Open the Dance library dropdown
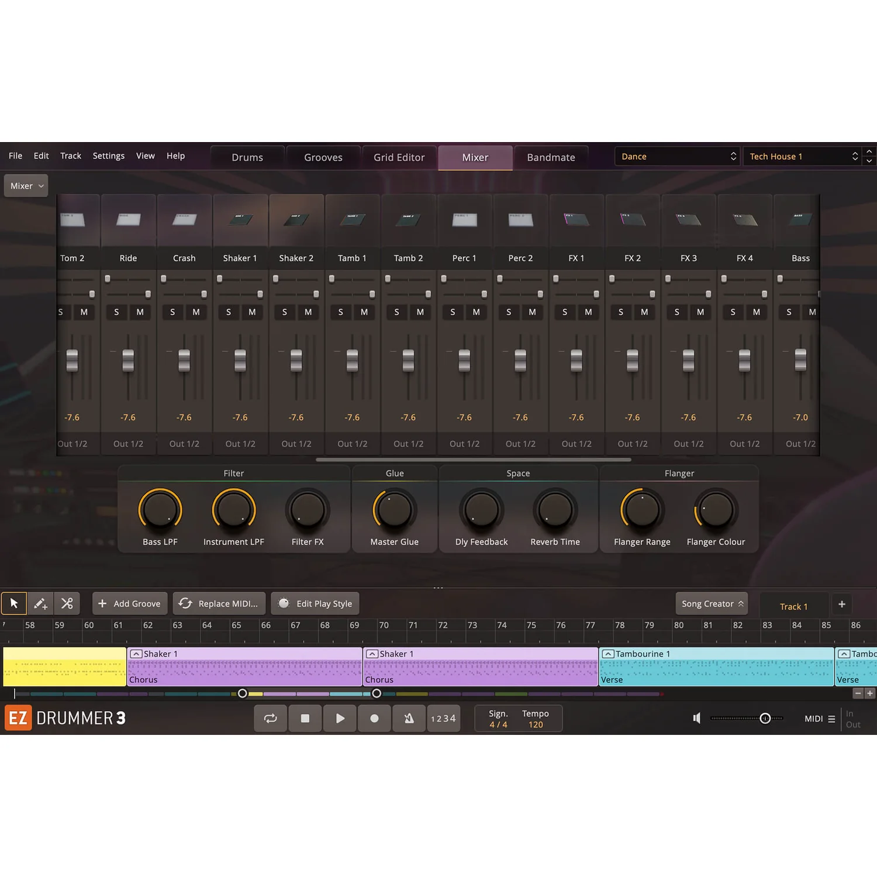 (x=678, y=156)
